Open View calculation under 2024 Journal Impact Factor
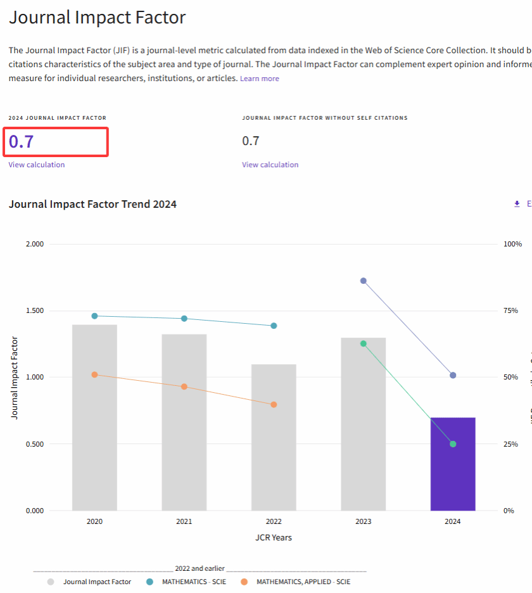This screenshot has height=593, width=532. (37, 165)
